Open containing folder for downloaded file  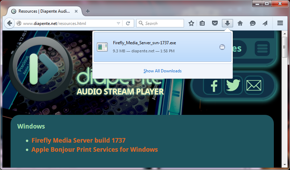click(222, 47)
